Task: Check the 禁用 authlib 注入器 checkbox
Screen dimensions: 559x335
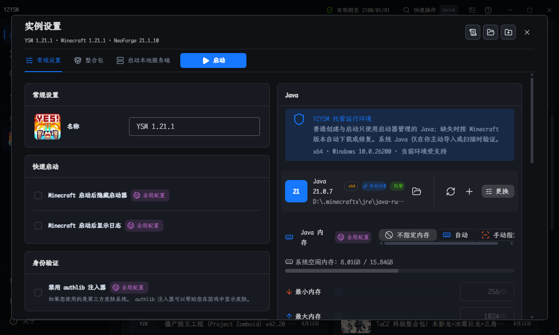Action: [38, 293]
